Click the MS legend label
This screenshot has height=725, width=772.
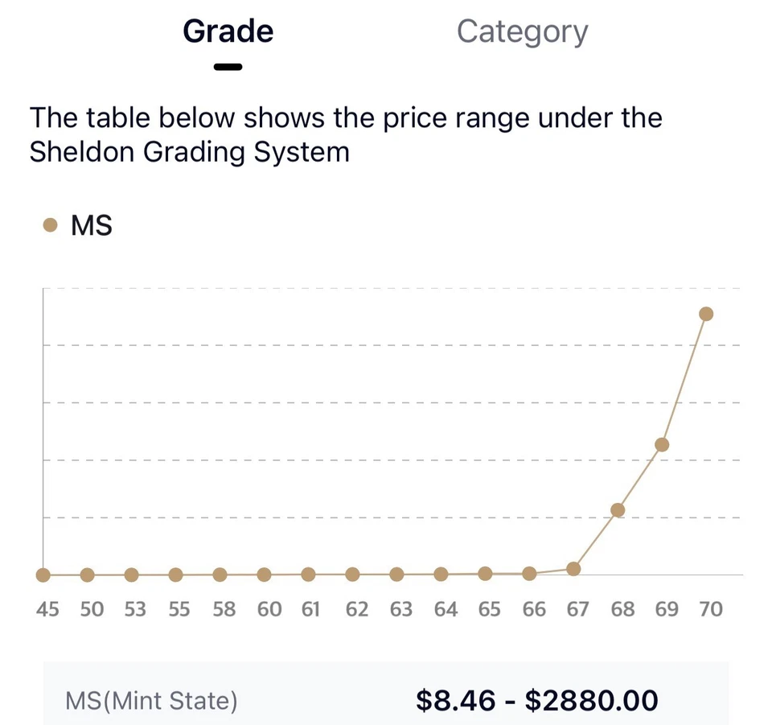[x=92, y=225]
